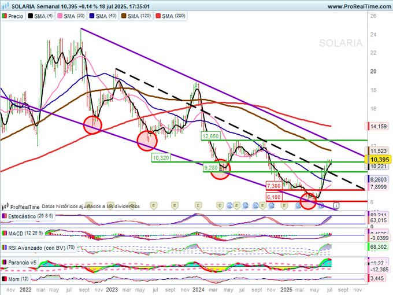Open the Estocástico (26 8 5) label
Screen dimensions: 393x295
pos(31,216)
